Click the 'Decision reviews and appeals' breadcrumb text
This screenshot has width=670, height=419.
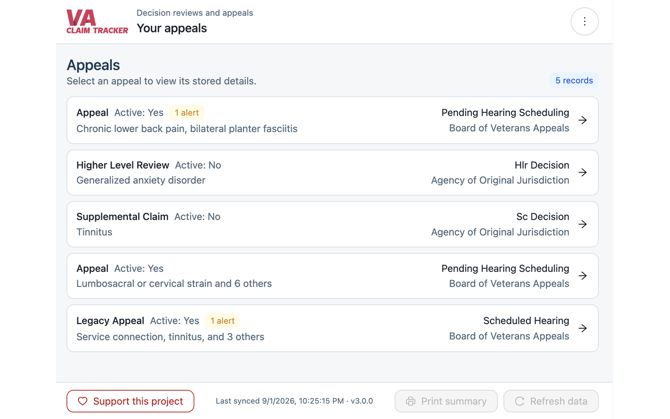(x=195, y=13)
